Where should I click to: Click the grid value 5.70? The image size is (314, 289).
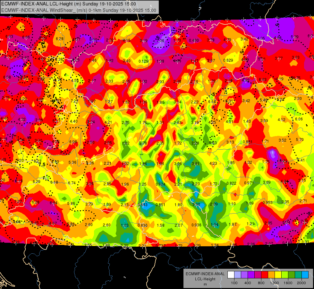pyautogui.click(x=300, y=139)
